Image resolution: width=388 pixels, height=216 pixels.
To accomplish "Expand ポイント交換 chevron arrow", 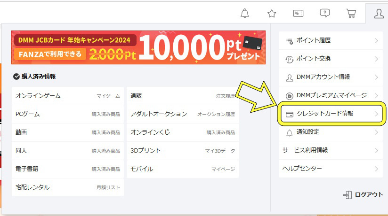I will click(376, 59).
